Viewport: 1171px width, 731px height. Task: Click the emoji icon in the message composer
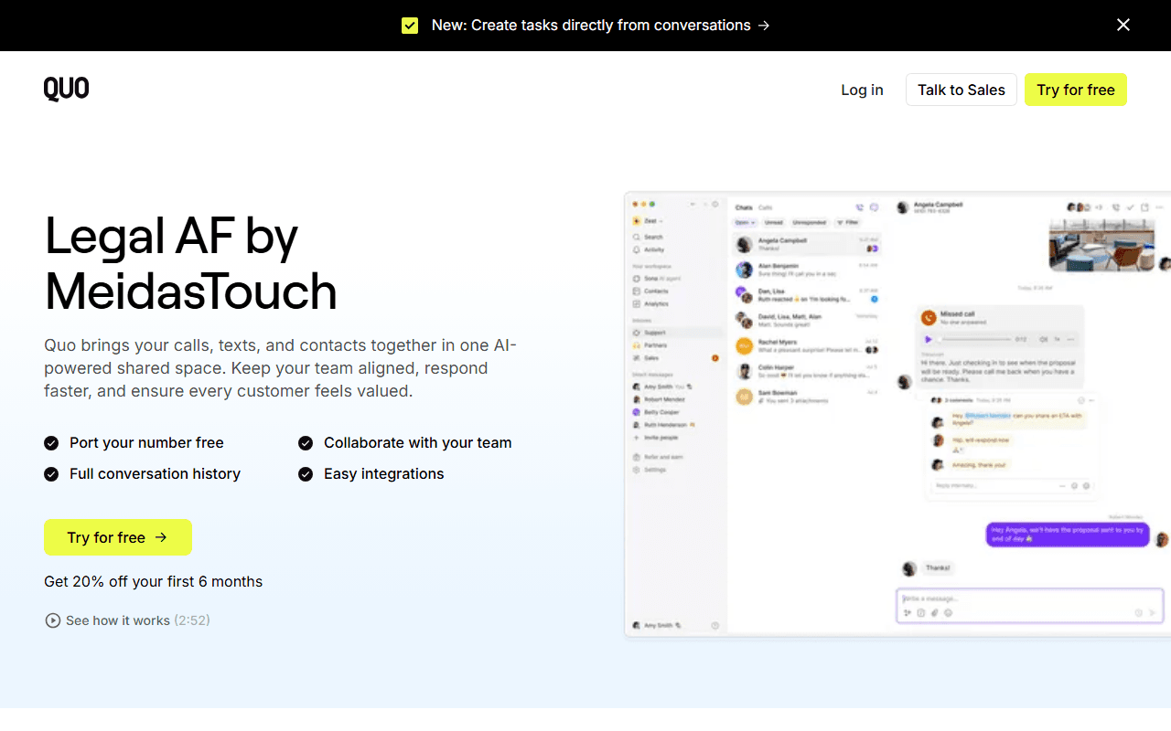pos(948,613)
